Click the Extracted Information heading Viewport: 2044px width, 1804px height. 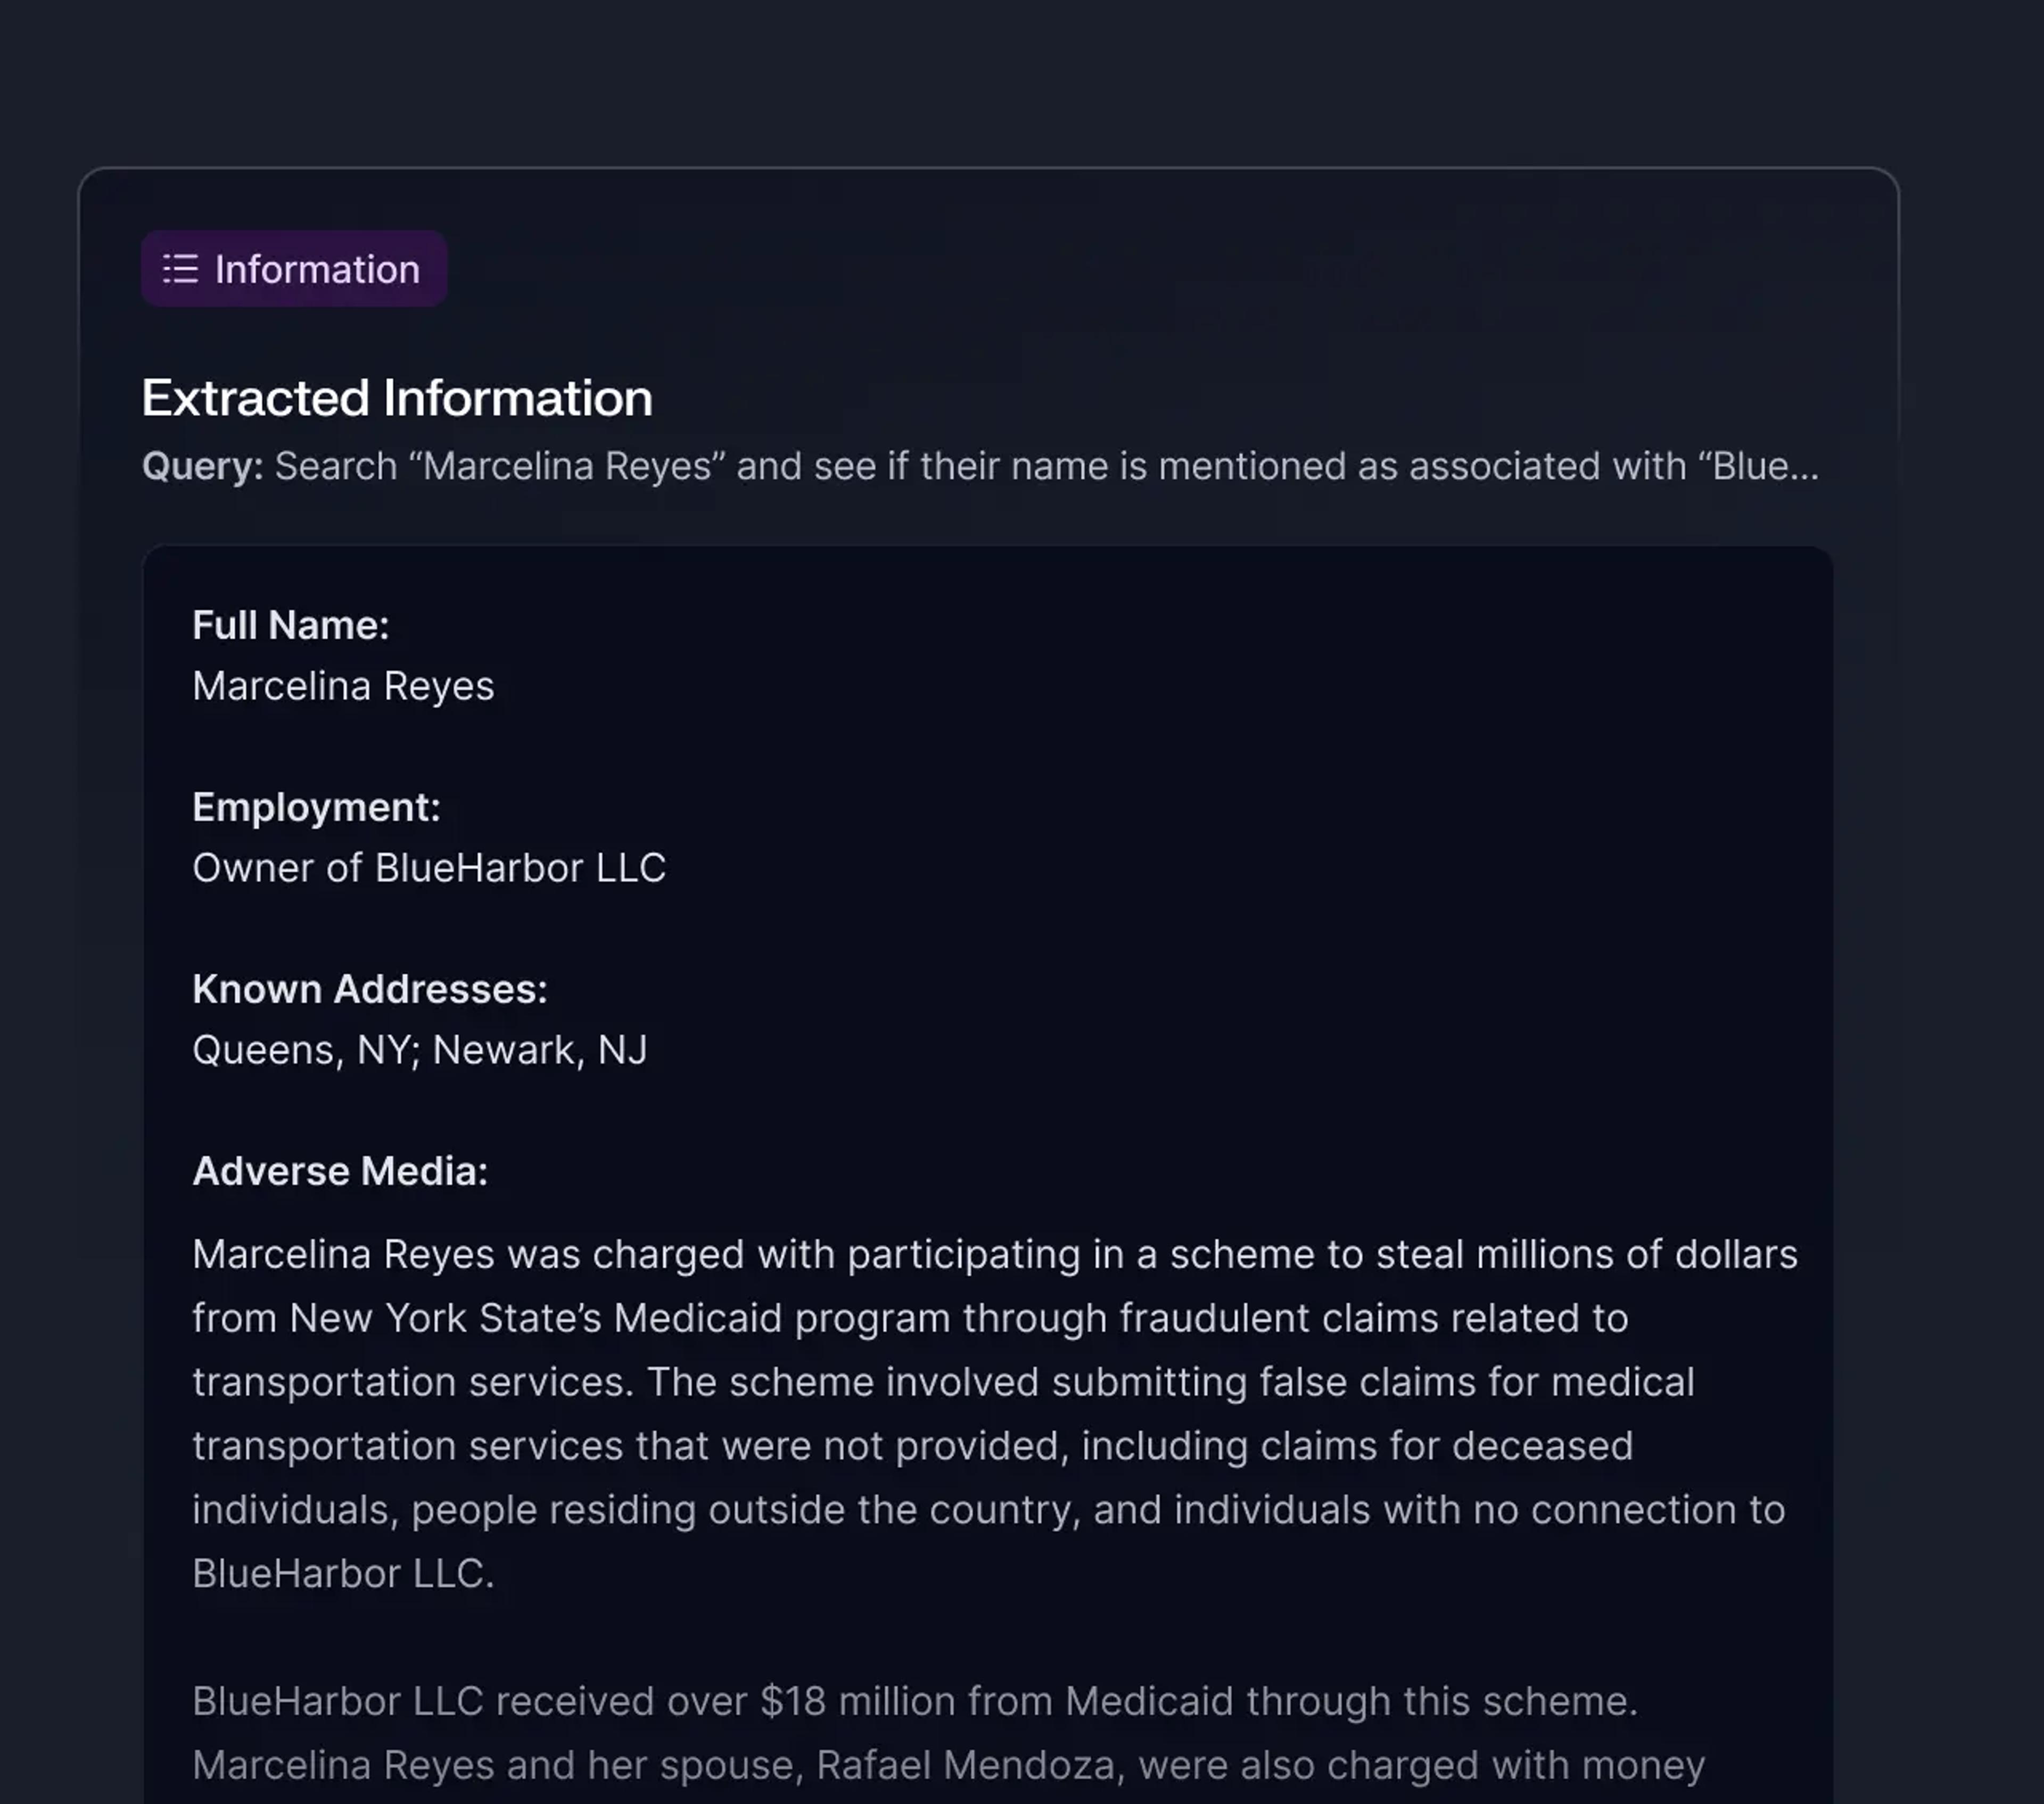(x=397, y=398)
